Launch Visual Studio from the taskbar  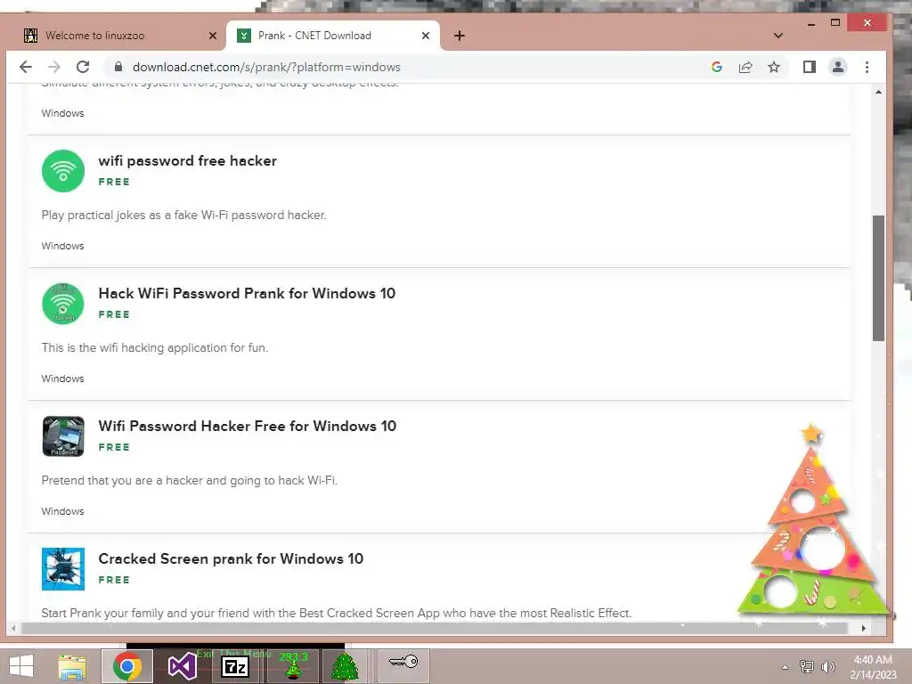point(182,666)
